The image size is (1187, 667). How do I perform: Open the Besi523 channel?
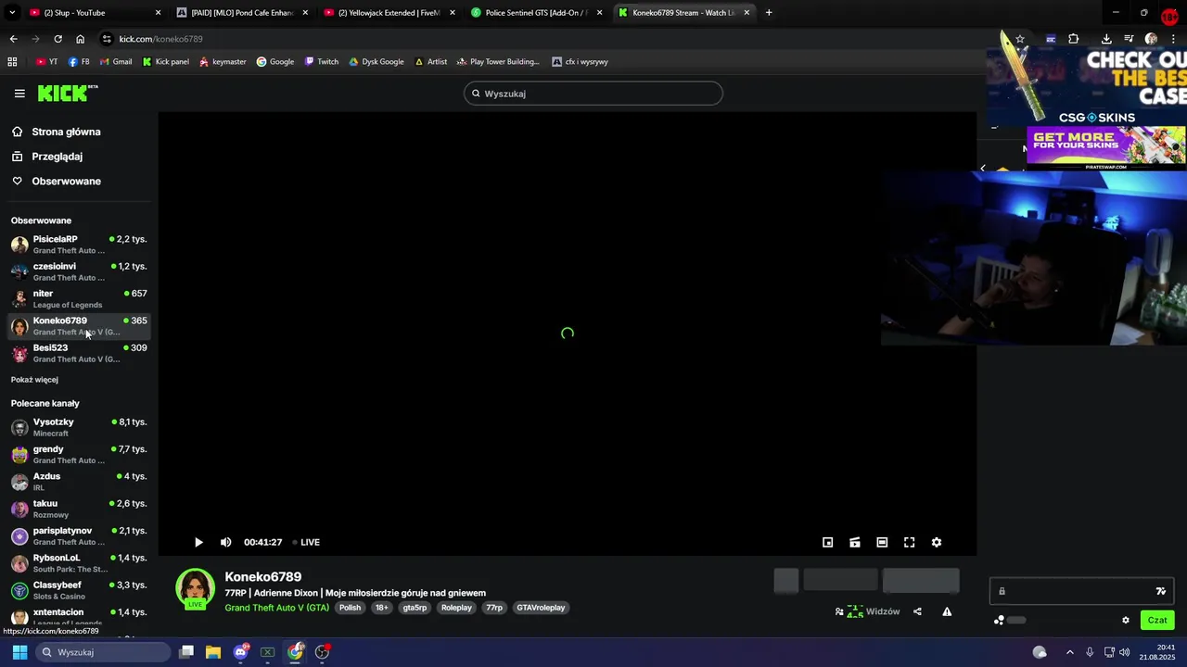(79, 353)
